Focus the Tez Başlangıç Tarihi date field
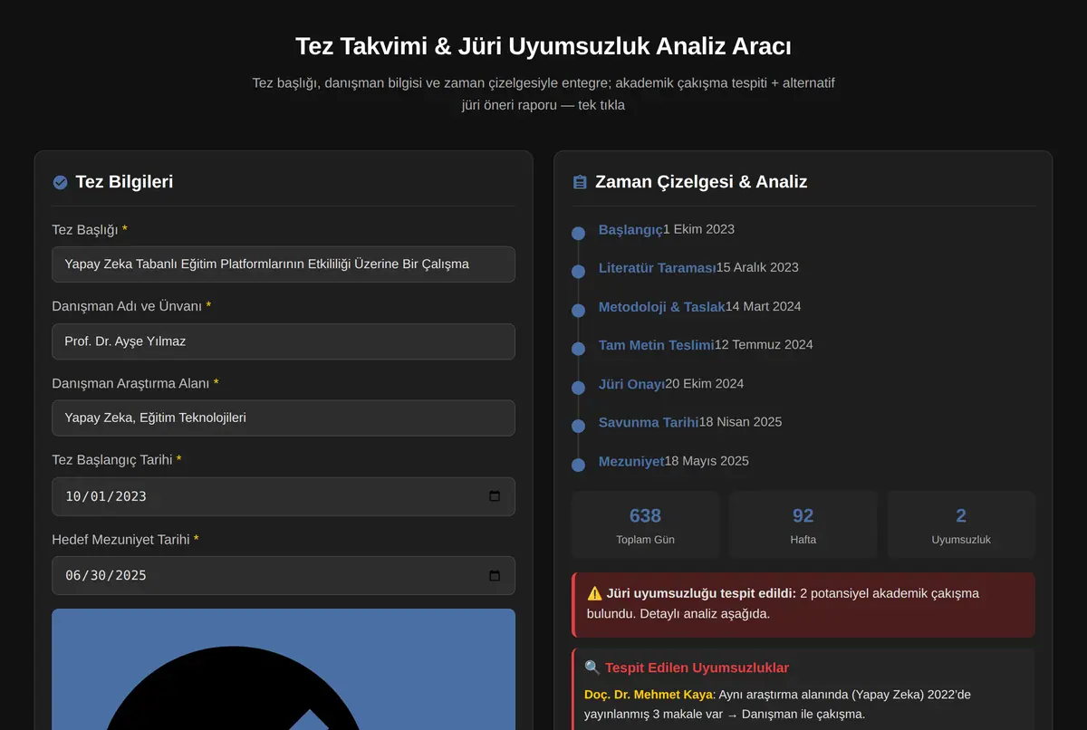Viewport: 1087px width, 730px height. [284, 496]
